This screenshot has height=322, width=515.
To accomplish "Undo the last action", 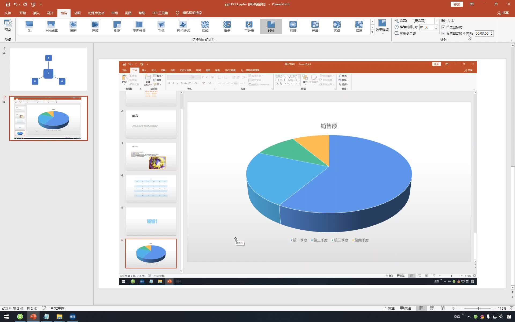I will [x=16, y=4].
